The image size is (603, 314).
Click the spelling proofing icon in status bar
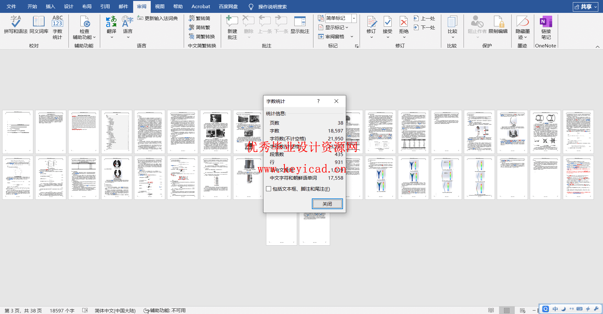[85, 310]
